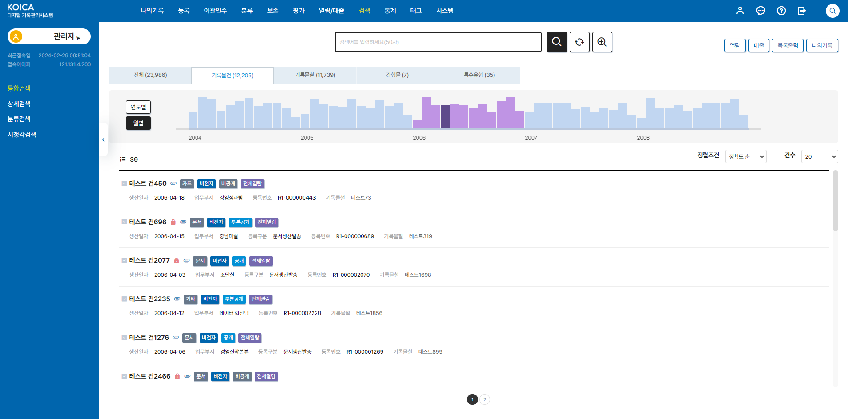The height and width of the screenshot is (419, 848).
Task: Click attachment link icon for 테스트 건2466
Action: click(x=187, y=376)
